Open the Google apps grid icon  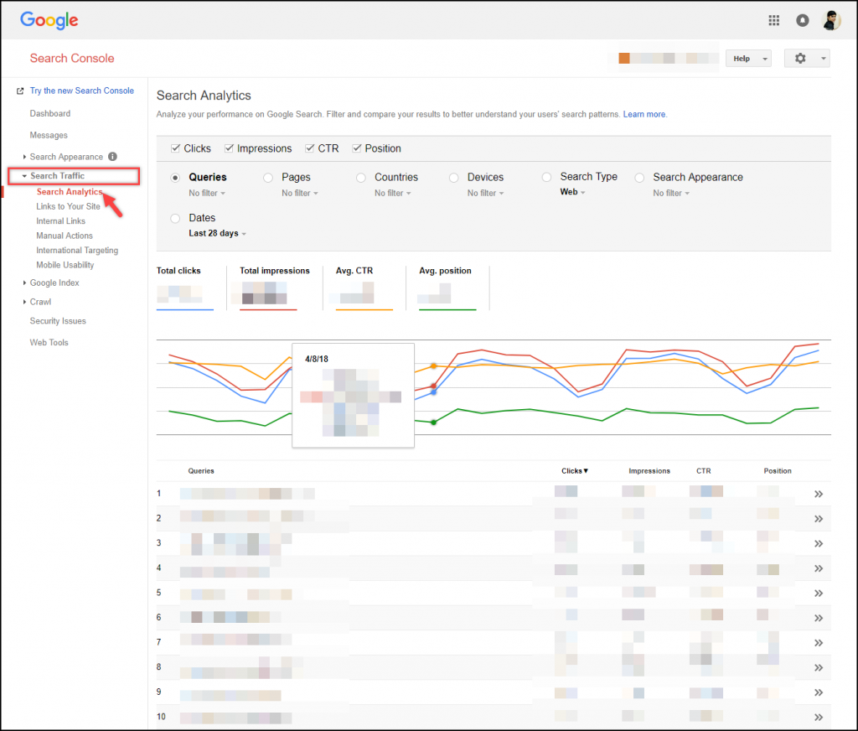point(773,19)
